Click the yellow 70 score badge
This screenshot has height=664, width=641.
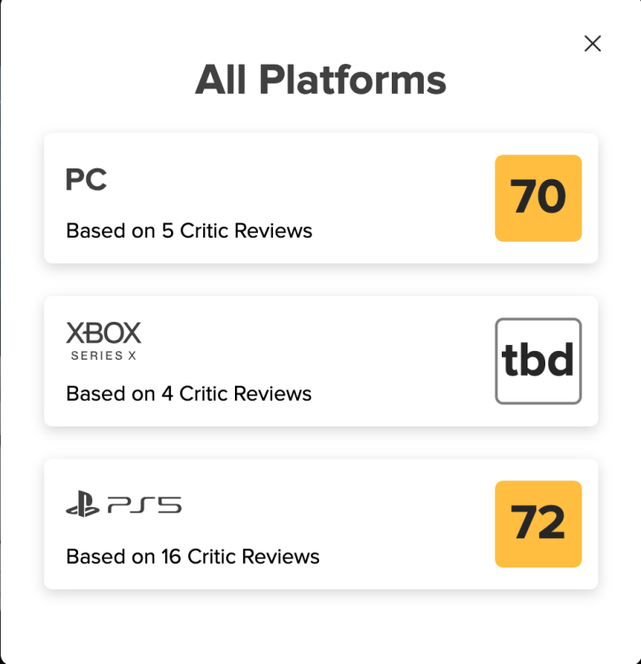[x=538, y=198]
